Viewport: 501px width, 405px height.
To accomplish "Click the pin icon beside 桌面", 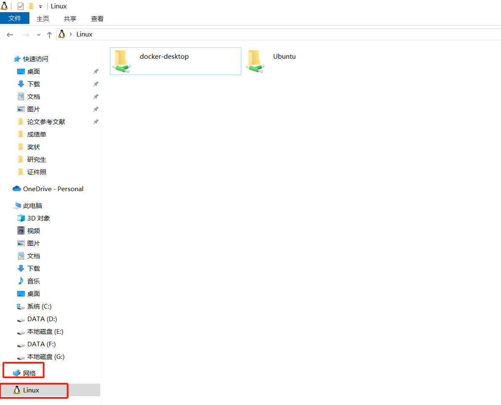I will coord(96,72).
